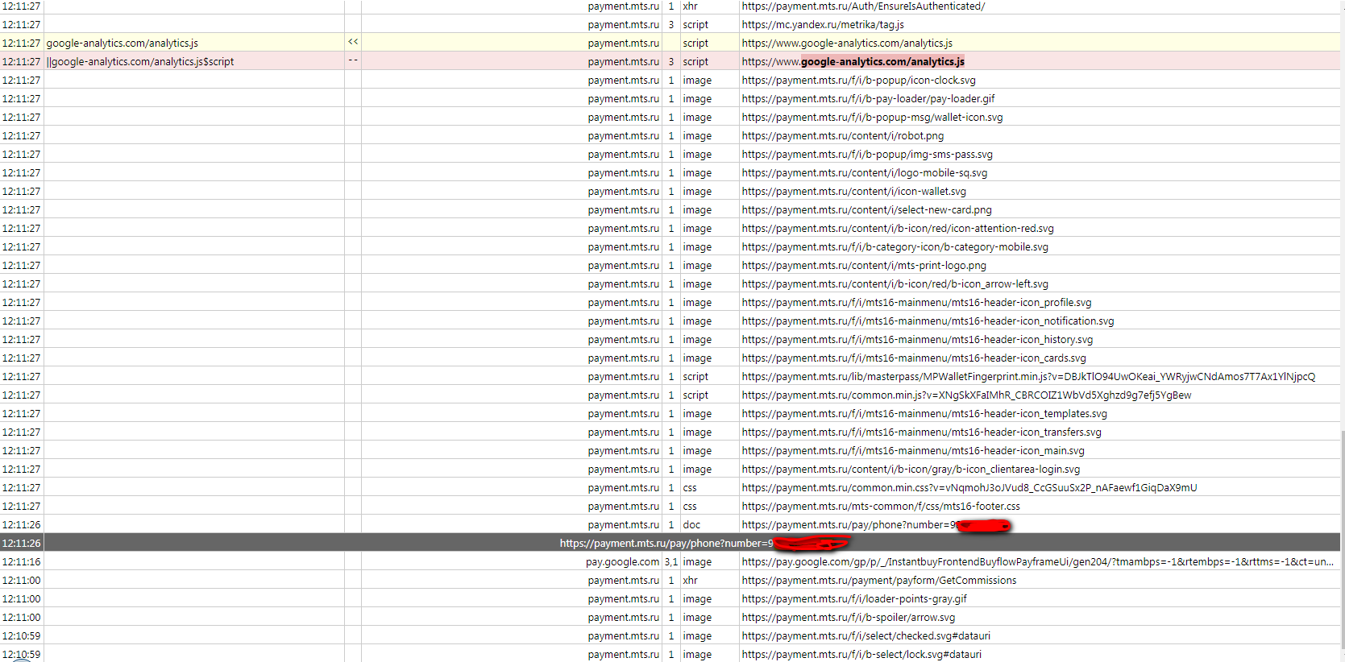The image size is (1345, 662).
Task: Click the '<<' allowed marker for google-analytics
Action: pos(353,42)
